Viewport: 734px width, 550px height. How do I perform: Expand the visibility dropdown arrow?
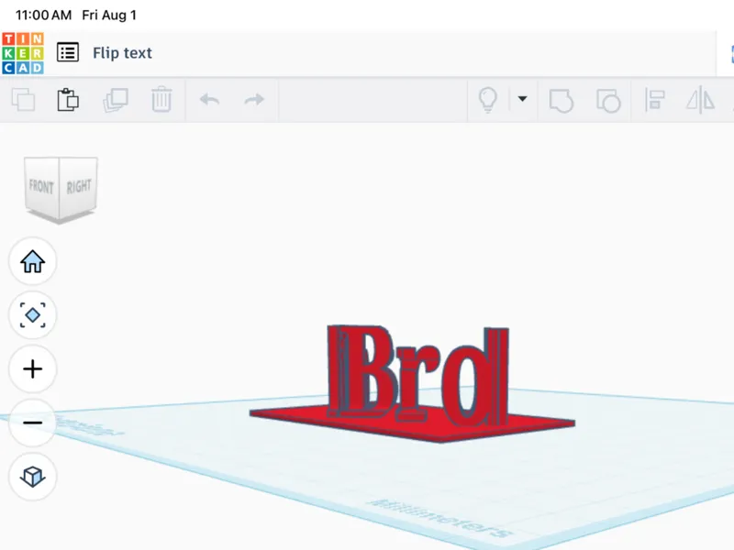(x=522, y=99)
